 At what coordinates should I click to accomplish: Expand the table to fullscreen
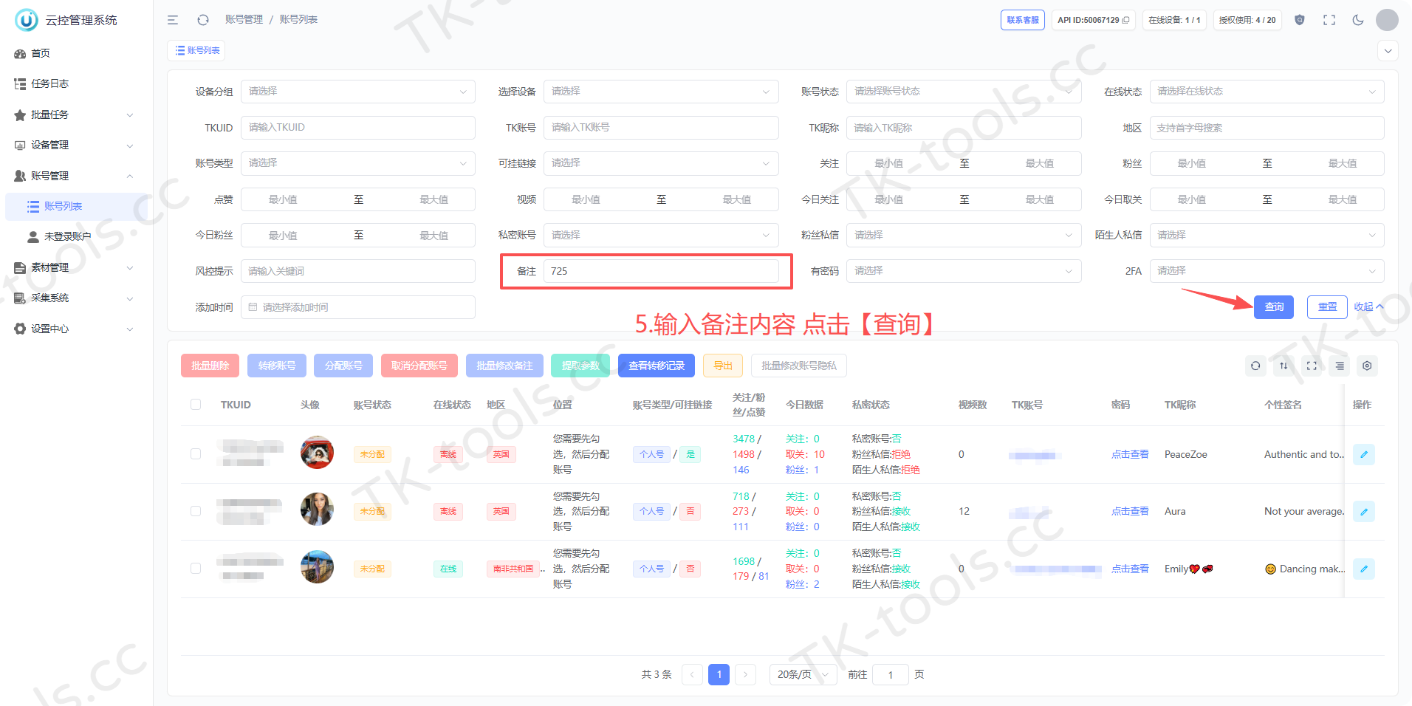click(x=1312, y=366)
